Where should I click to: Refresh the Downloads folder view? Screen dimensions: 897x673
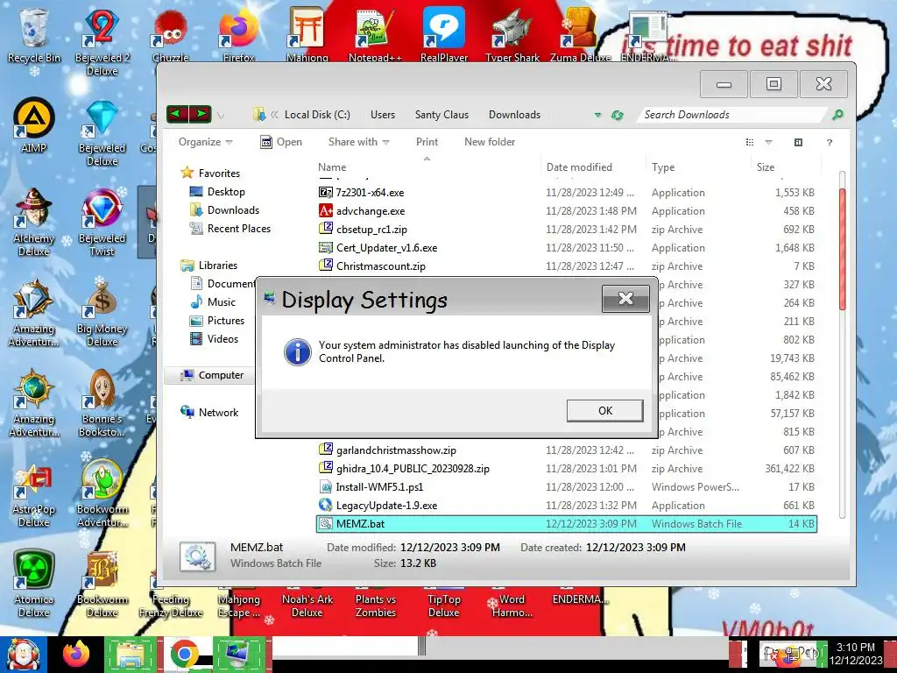click(x=617, y=115)
